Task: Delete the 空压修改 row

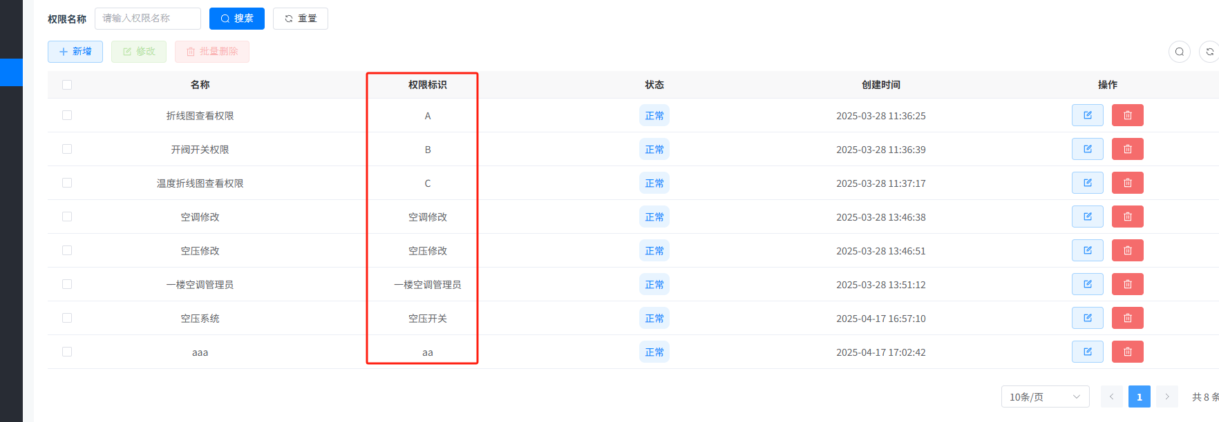Action: click(1127, 250)
